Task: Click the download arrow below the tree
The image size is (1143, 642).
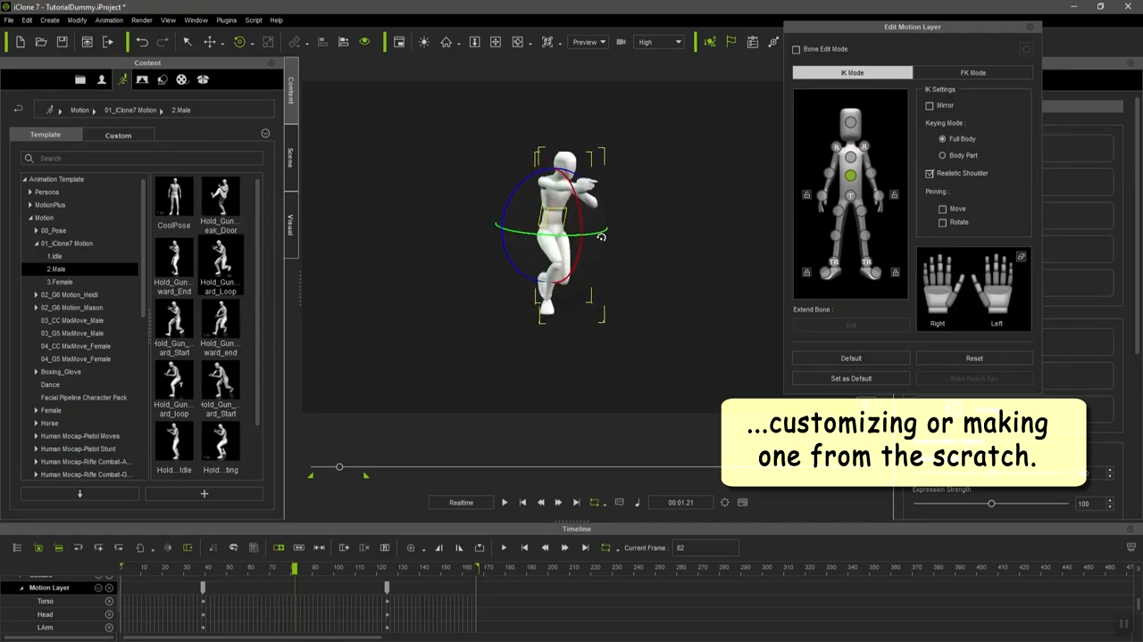Action: pos(79,493)
